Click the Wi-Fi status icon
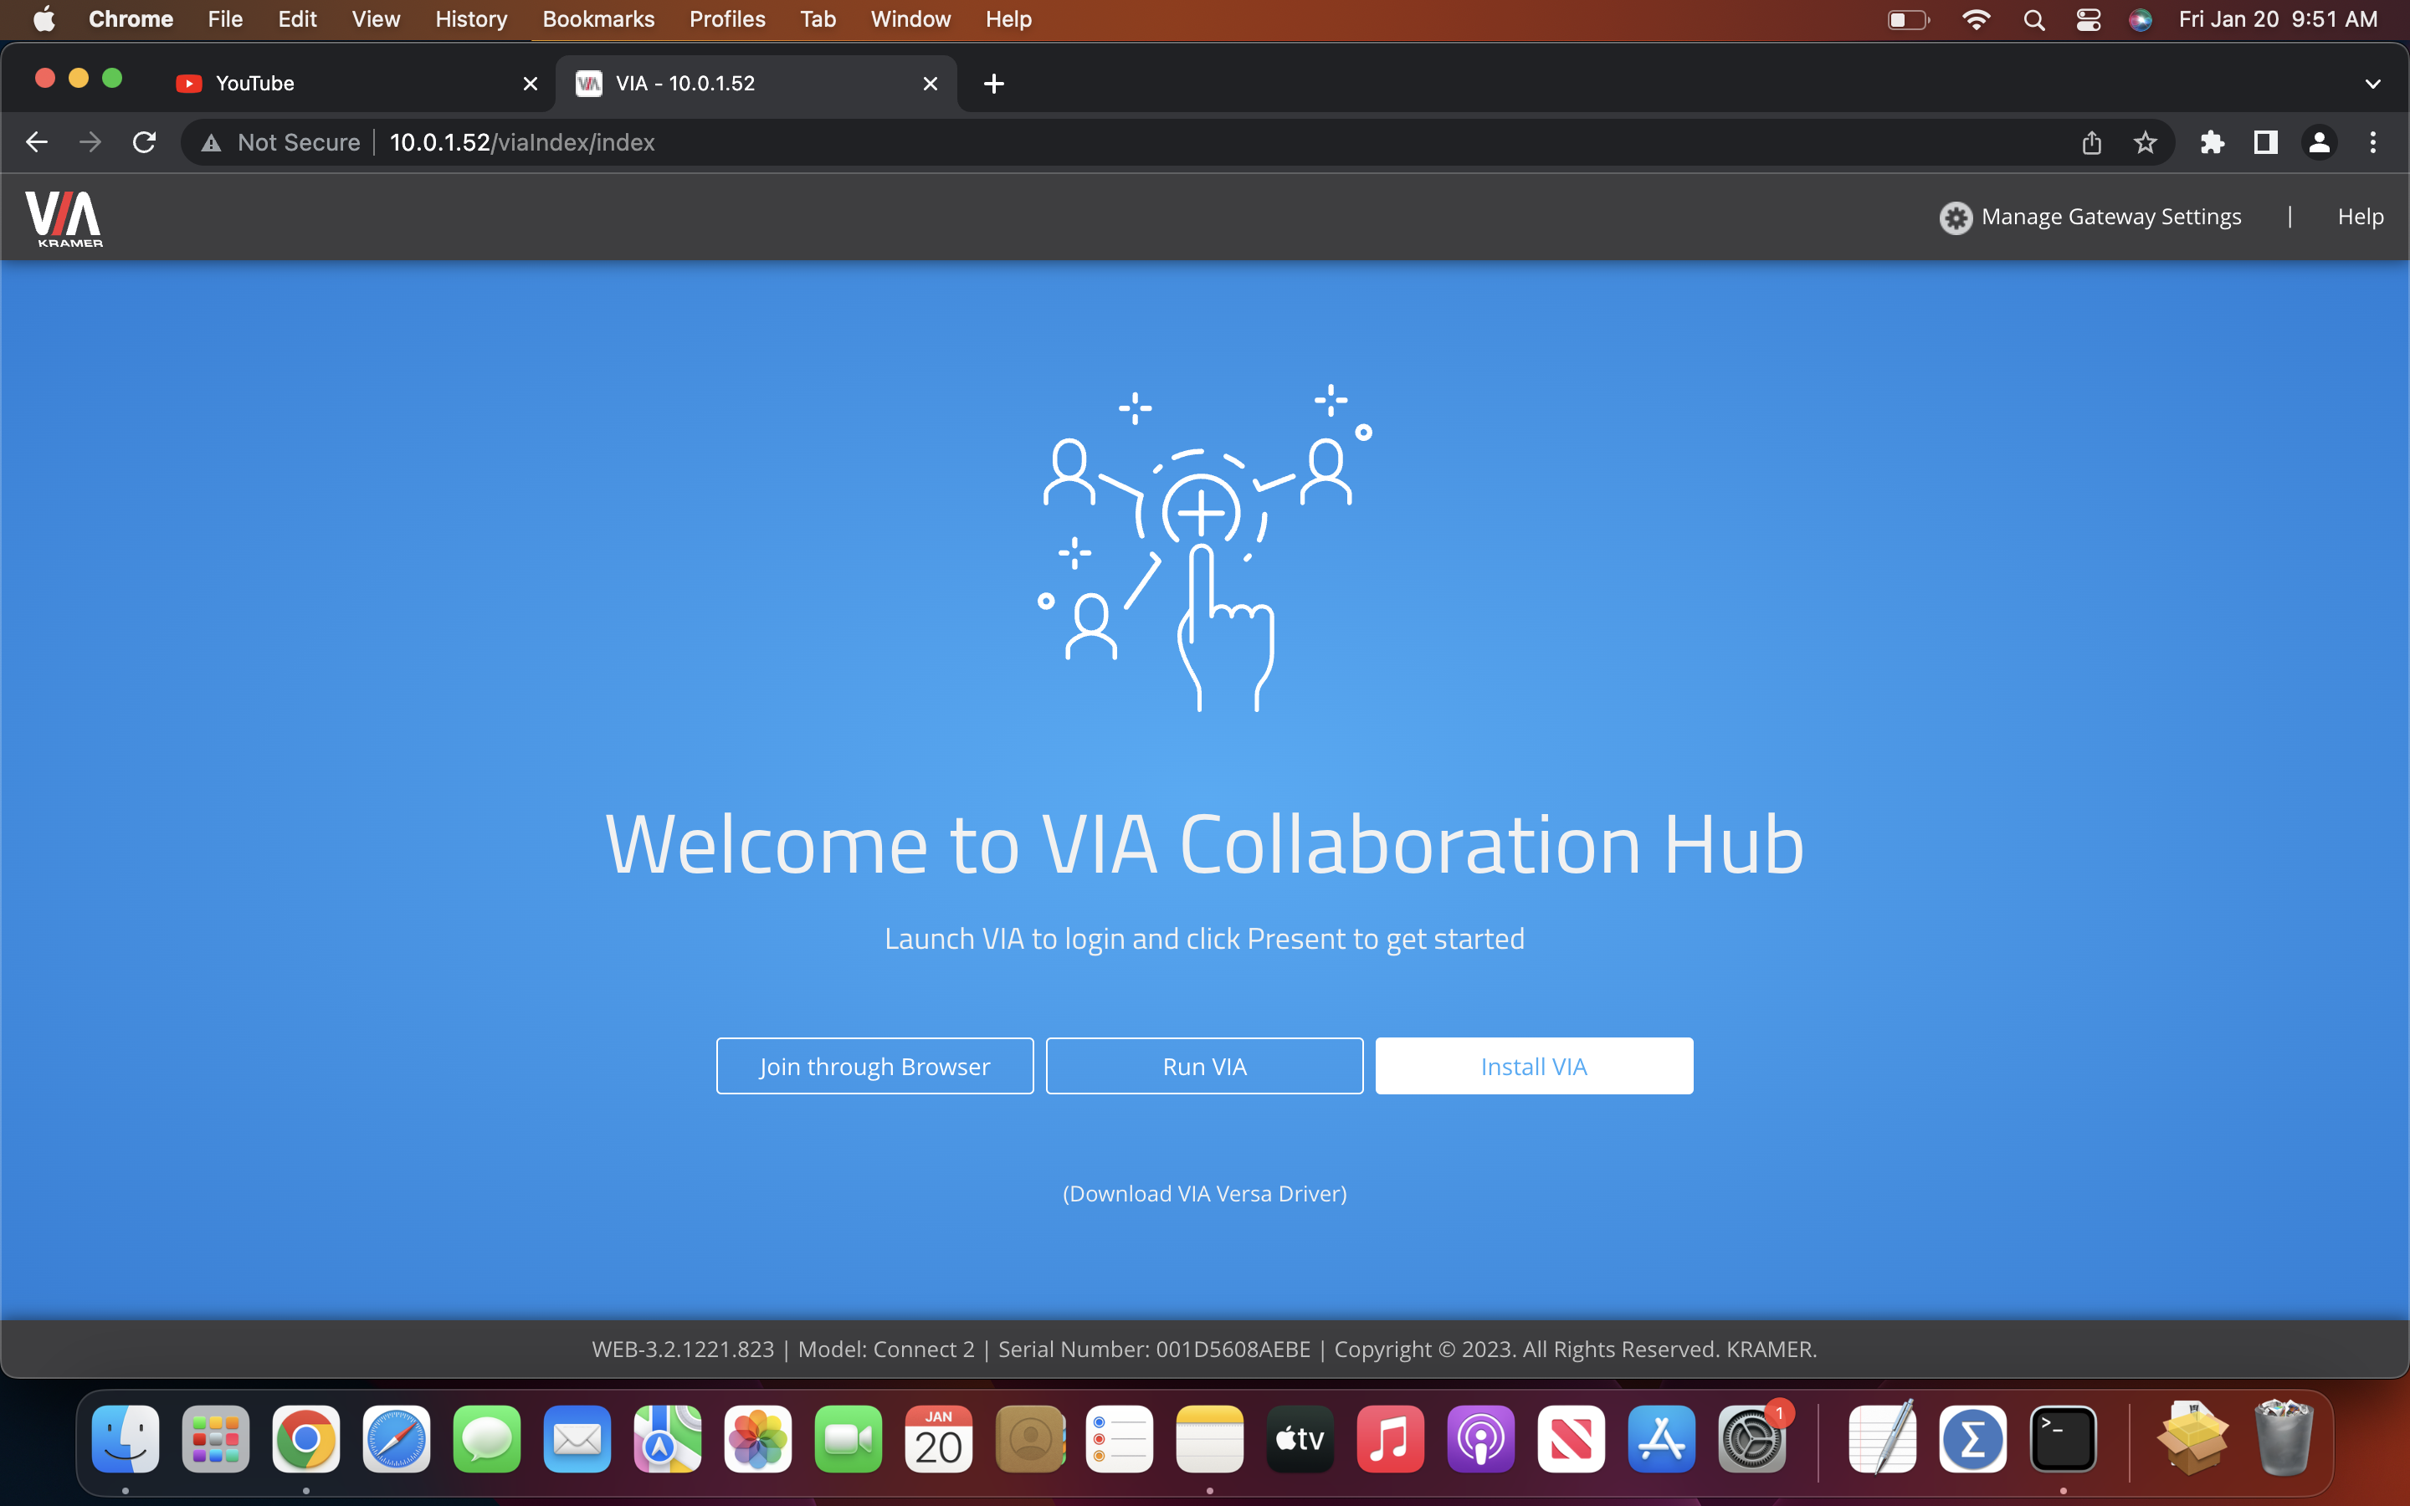2410x1506 pixels. (1975, 19)
